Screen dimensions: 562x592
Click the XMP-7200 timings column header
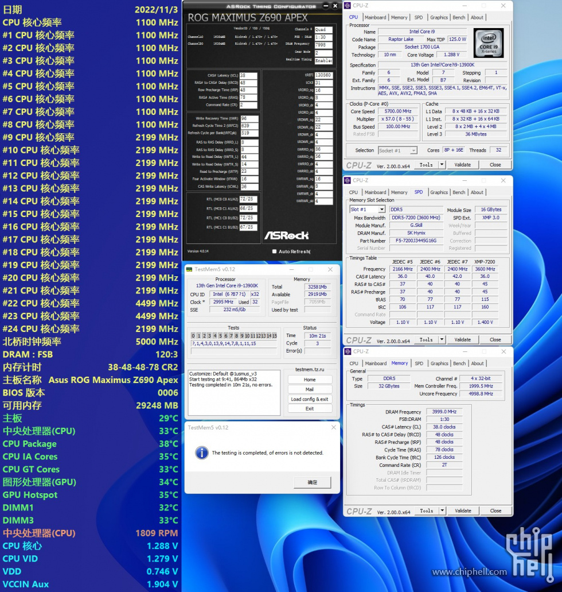click(485, 262)
